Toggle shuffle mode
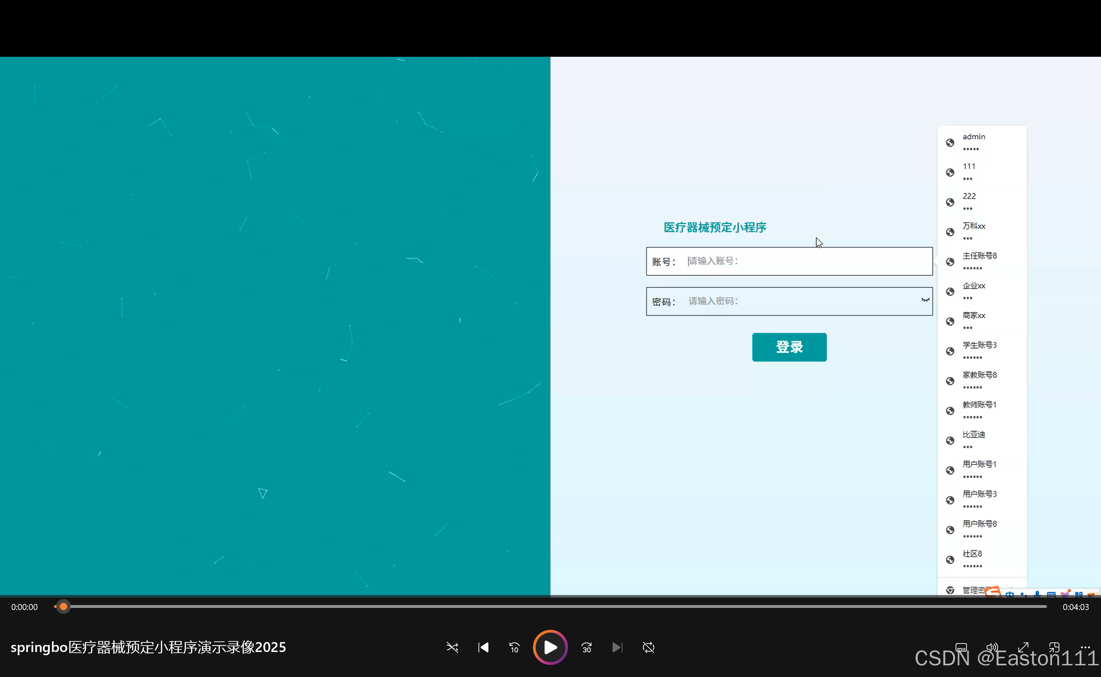Screen dimensions: 1101x677 (452, 647)
